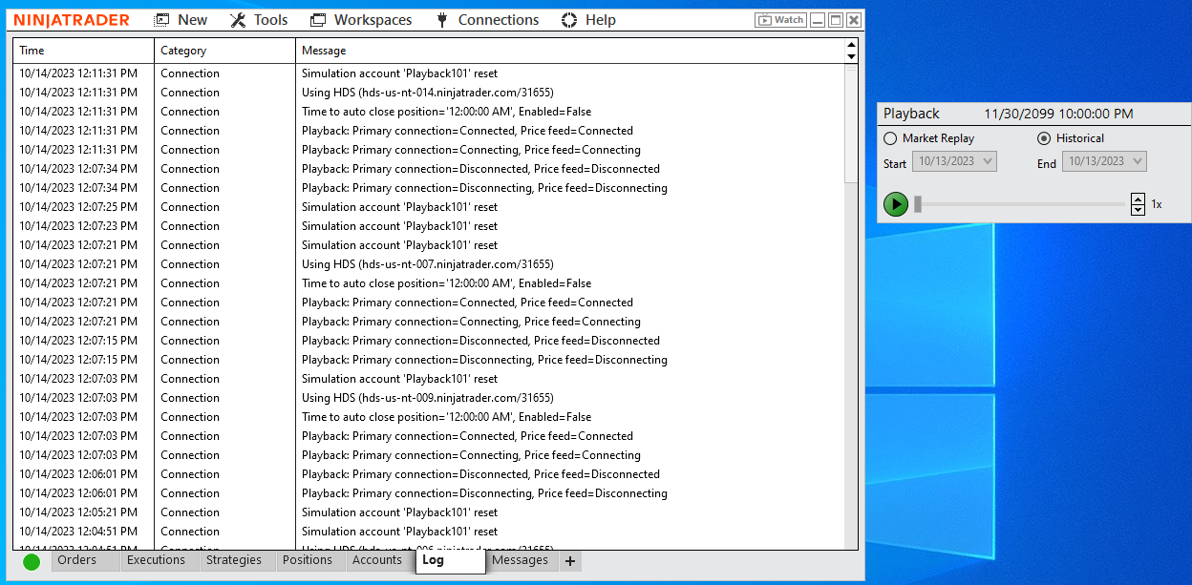Close the NinjaTrader Control Center window
The height and width of the screenshot is (585, 1192).
pos(854,20)
